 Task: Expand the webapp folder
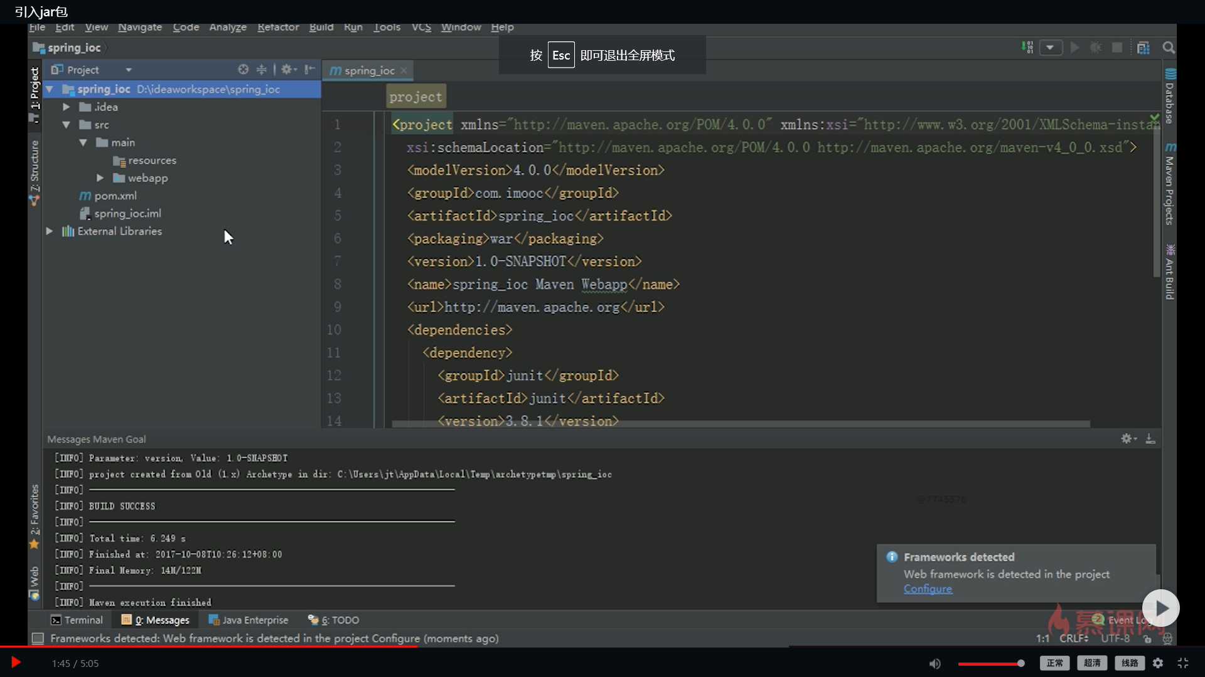[x=100, y=178]
